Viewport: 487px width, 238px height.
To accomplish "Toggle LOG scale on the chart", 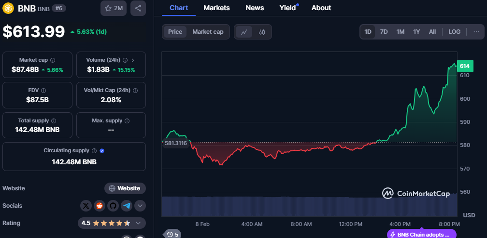I will 454,32.
